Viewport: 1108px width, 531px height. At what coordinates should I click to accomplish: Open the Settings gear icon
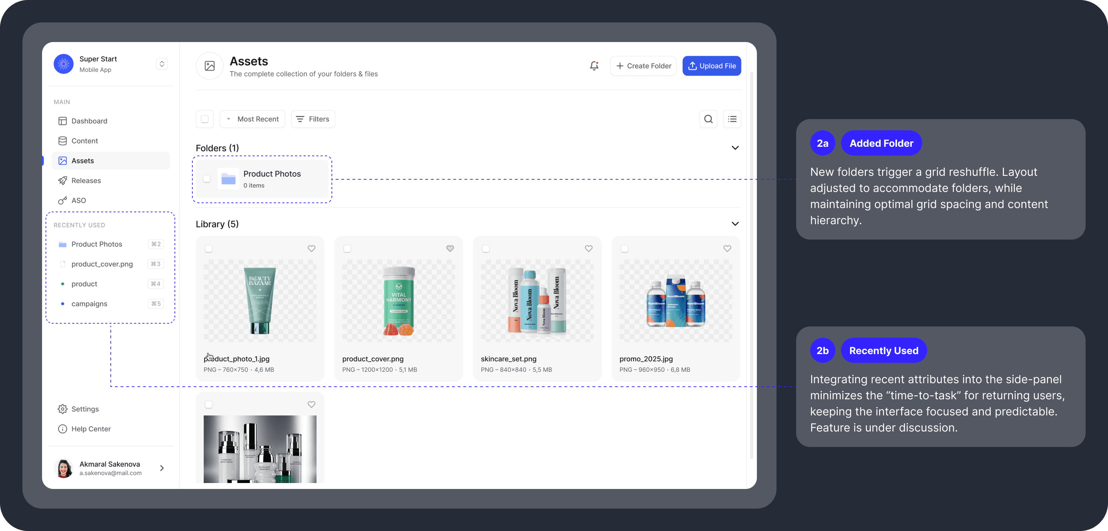[x=63, y=409]
